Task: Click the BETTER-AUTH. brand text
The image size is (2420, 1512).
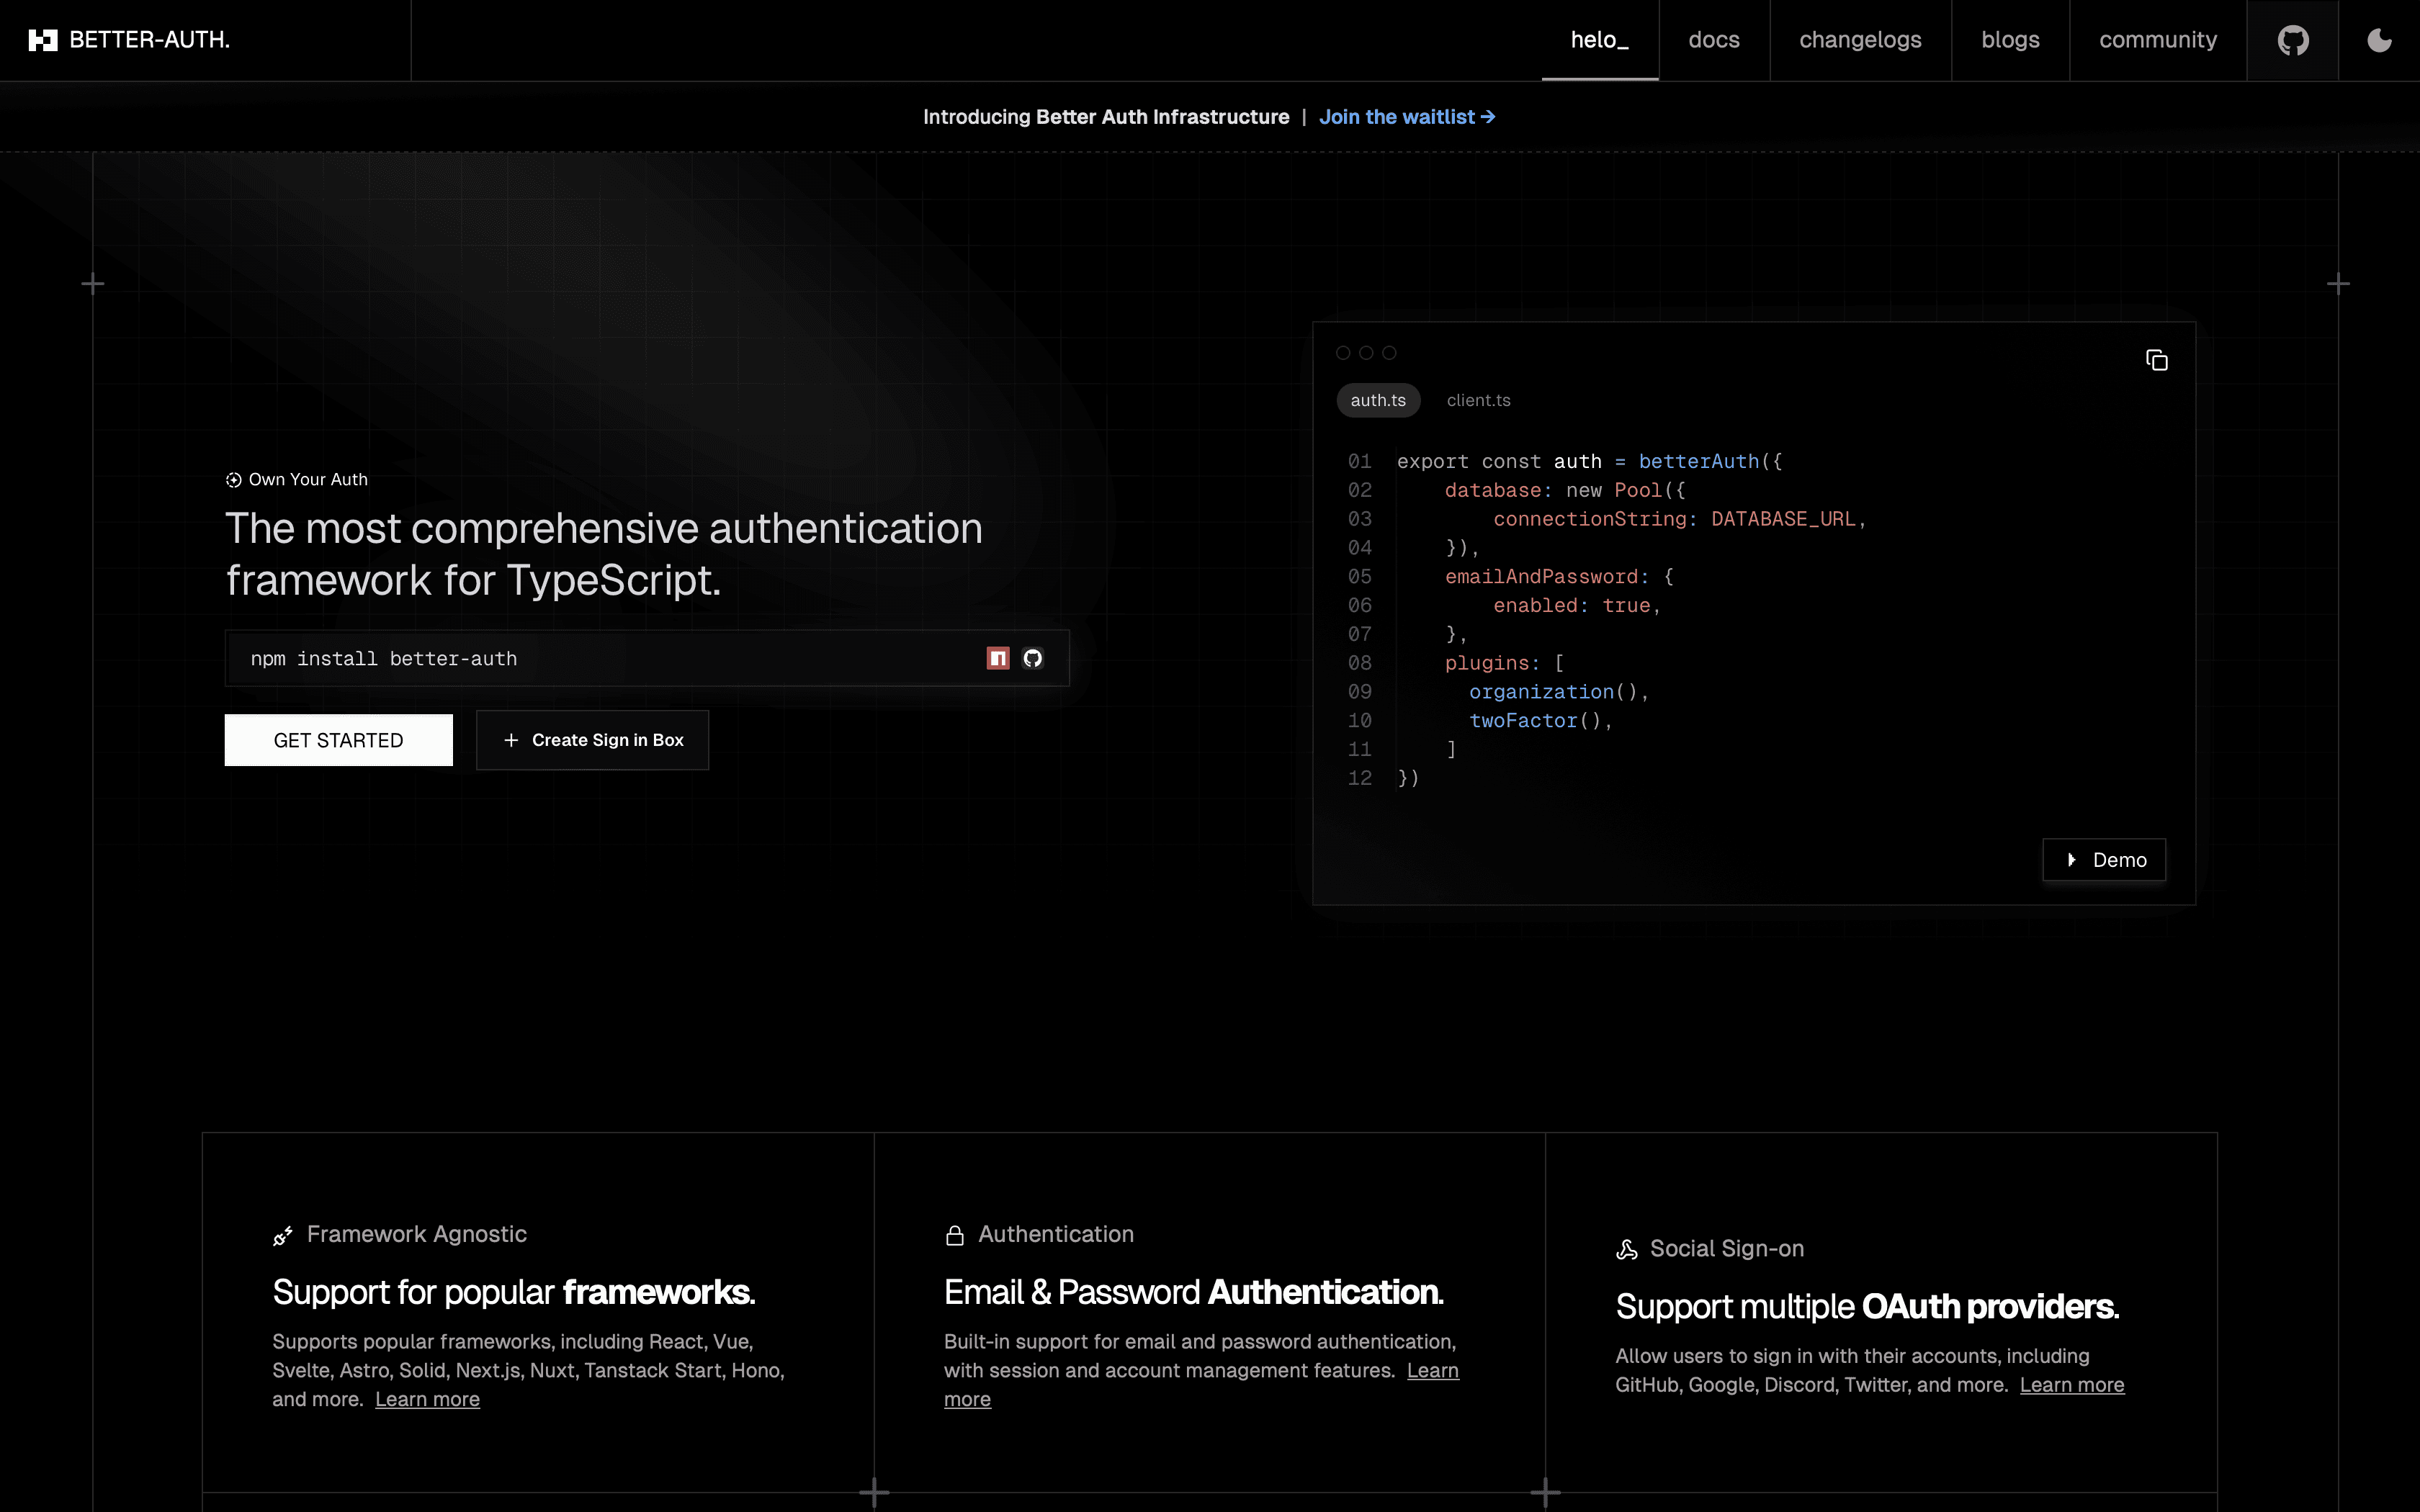Action: [149, 40]
